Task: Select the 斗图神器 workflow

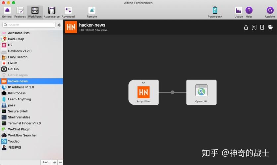Action: coord(31,147)
